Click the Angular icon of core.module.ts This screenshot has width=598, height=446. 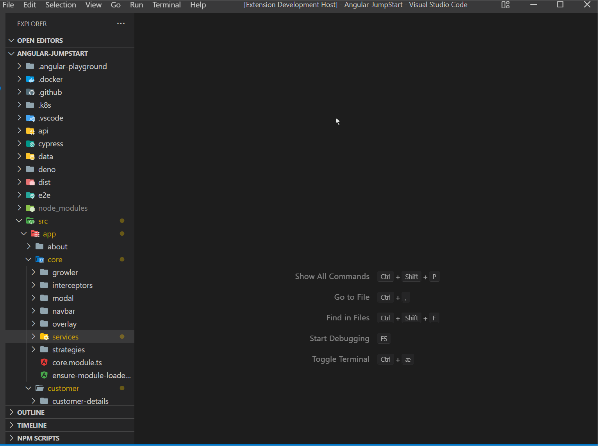[44, 362]
